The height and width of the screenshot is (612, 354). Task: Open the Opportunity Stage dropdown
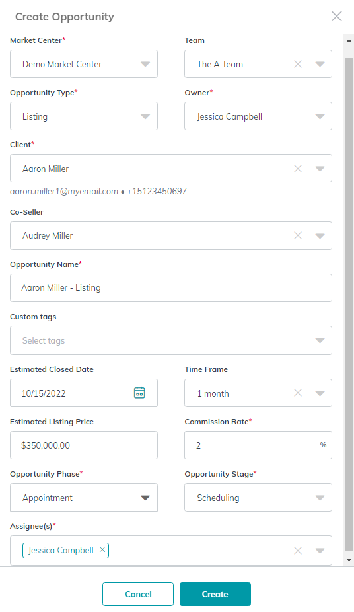(x=320, y=498)
